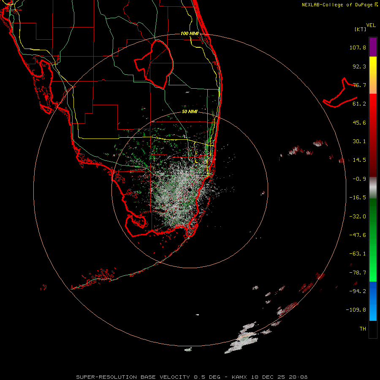Click the NEXLAB-College of DuPage label
The height and width of the screenshot is (380, 380).
click(x=339, y=5)
